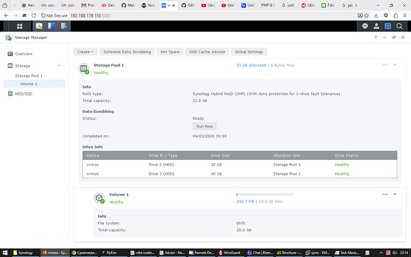Click the browser back arrow
The image size is (411, 257).
(x=7, y=16)
